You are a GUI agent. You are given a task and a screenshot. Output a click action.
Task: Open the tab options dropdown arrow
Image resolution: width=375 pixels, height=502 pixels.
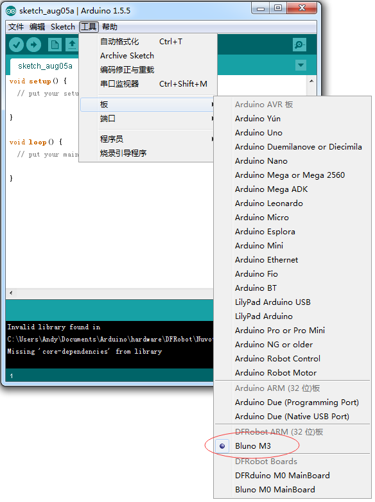point(301,65)
